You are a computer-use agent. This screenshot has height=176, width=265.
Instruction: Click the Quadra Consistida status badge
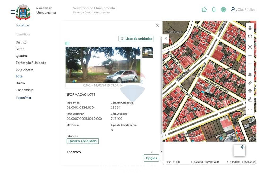pyautogui.click(x=82, y=141)
